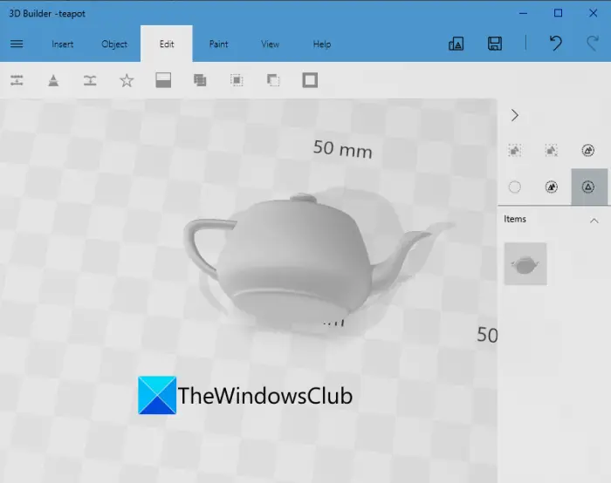
Task: Undo the last action
Action: tap(556, 44)
